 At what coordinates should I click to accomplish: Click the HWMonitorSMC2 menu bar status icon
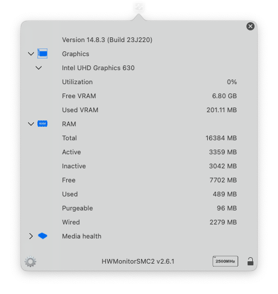click(x=139, y=7)
